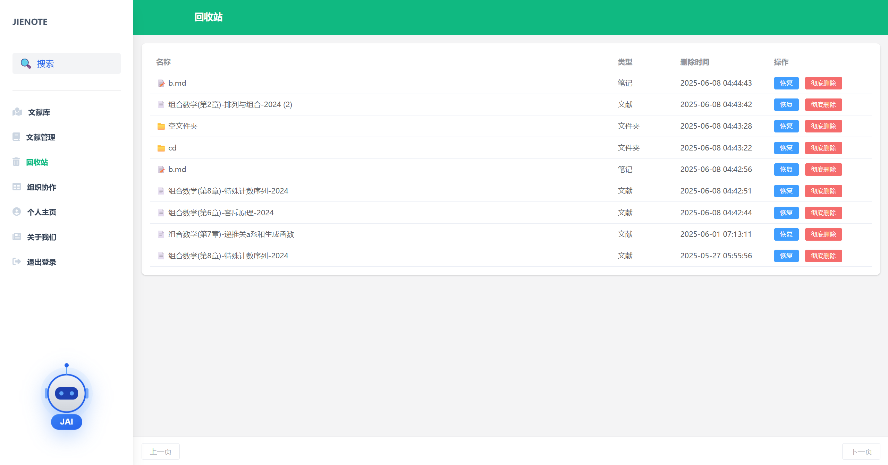Screen dimensions: 888x465
Task: Click the newspaper icon beside 关于我们
Action: 17,237
